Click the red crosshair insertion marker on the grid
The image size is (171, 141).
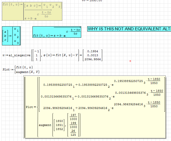coord(130,61)
